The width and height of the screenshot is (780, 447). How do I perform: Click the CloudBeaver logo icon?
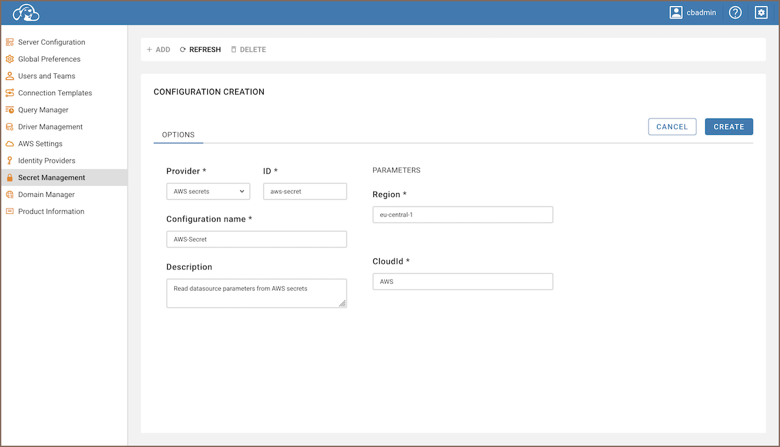click(x=27, y=12)
